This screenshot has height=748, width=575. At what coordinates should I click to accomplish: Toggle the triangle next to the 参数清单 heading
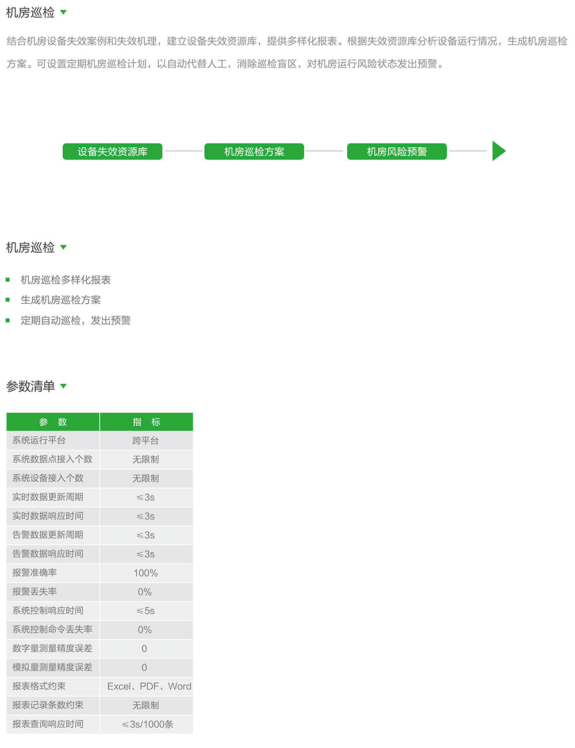coord(63,386)
